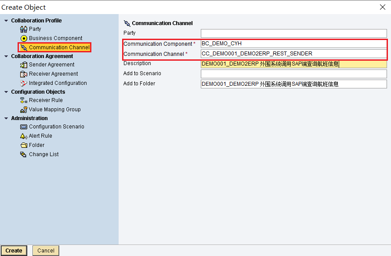Screen dimensions: 391x256
Task: Select the Receiver Agreement icon
Action: coord(24,74)
